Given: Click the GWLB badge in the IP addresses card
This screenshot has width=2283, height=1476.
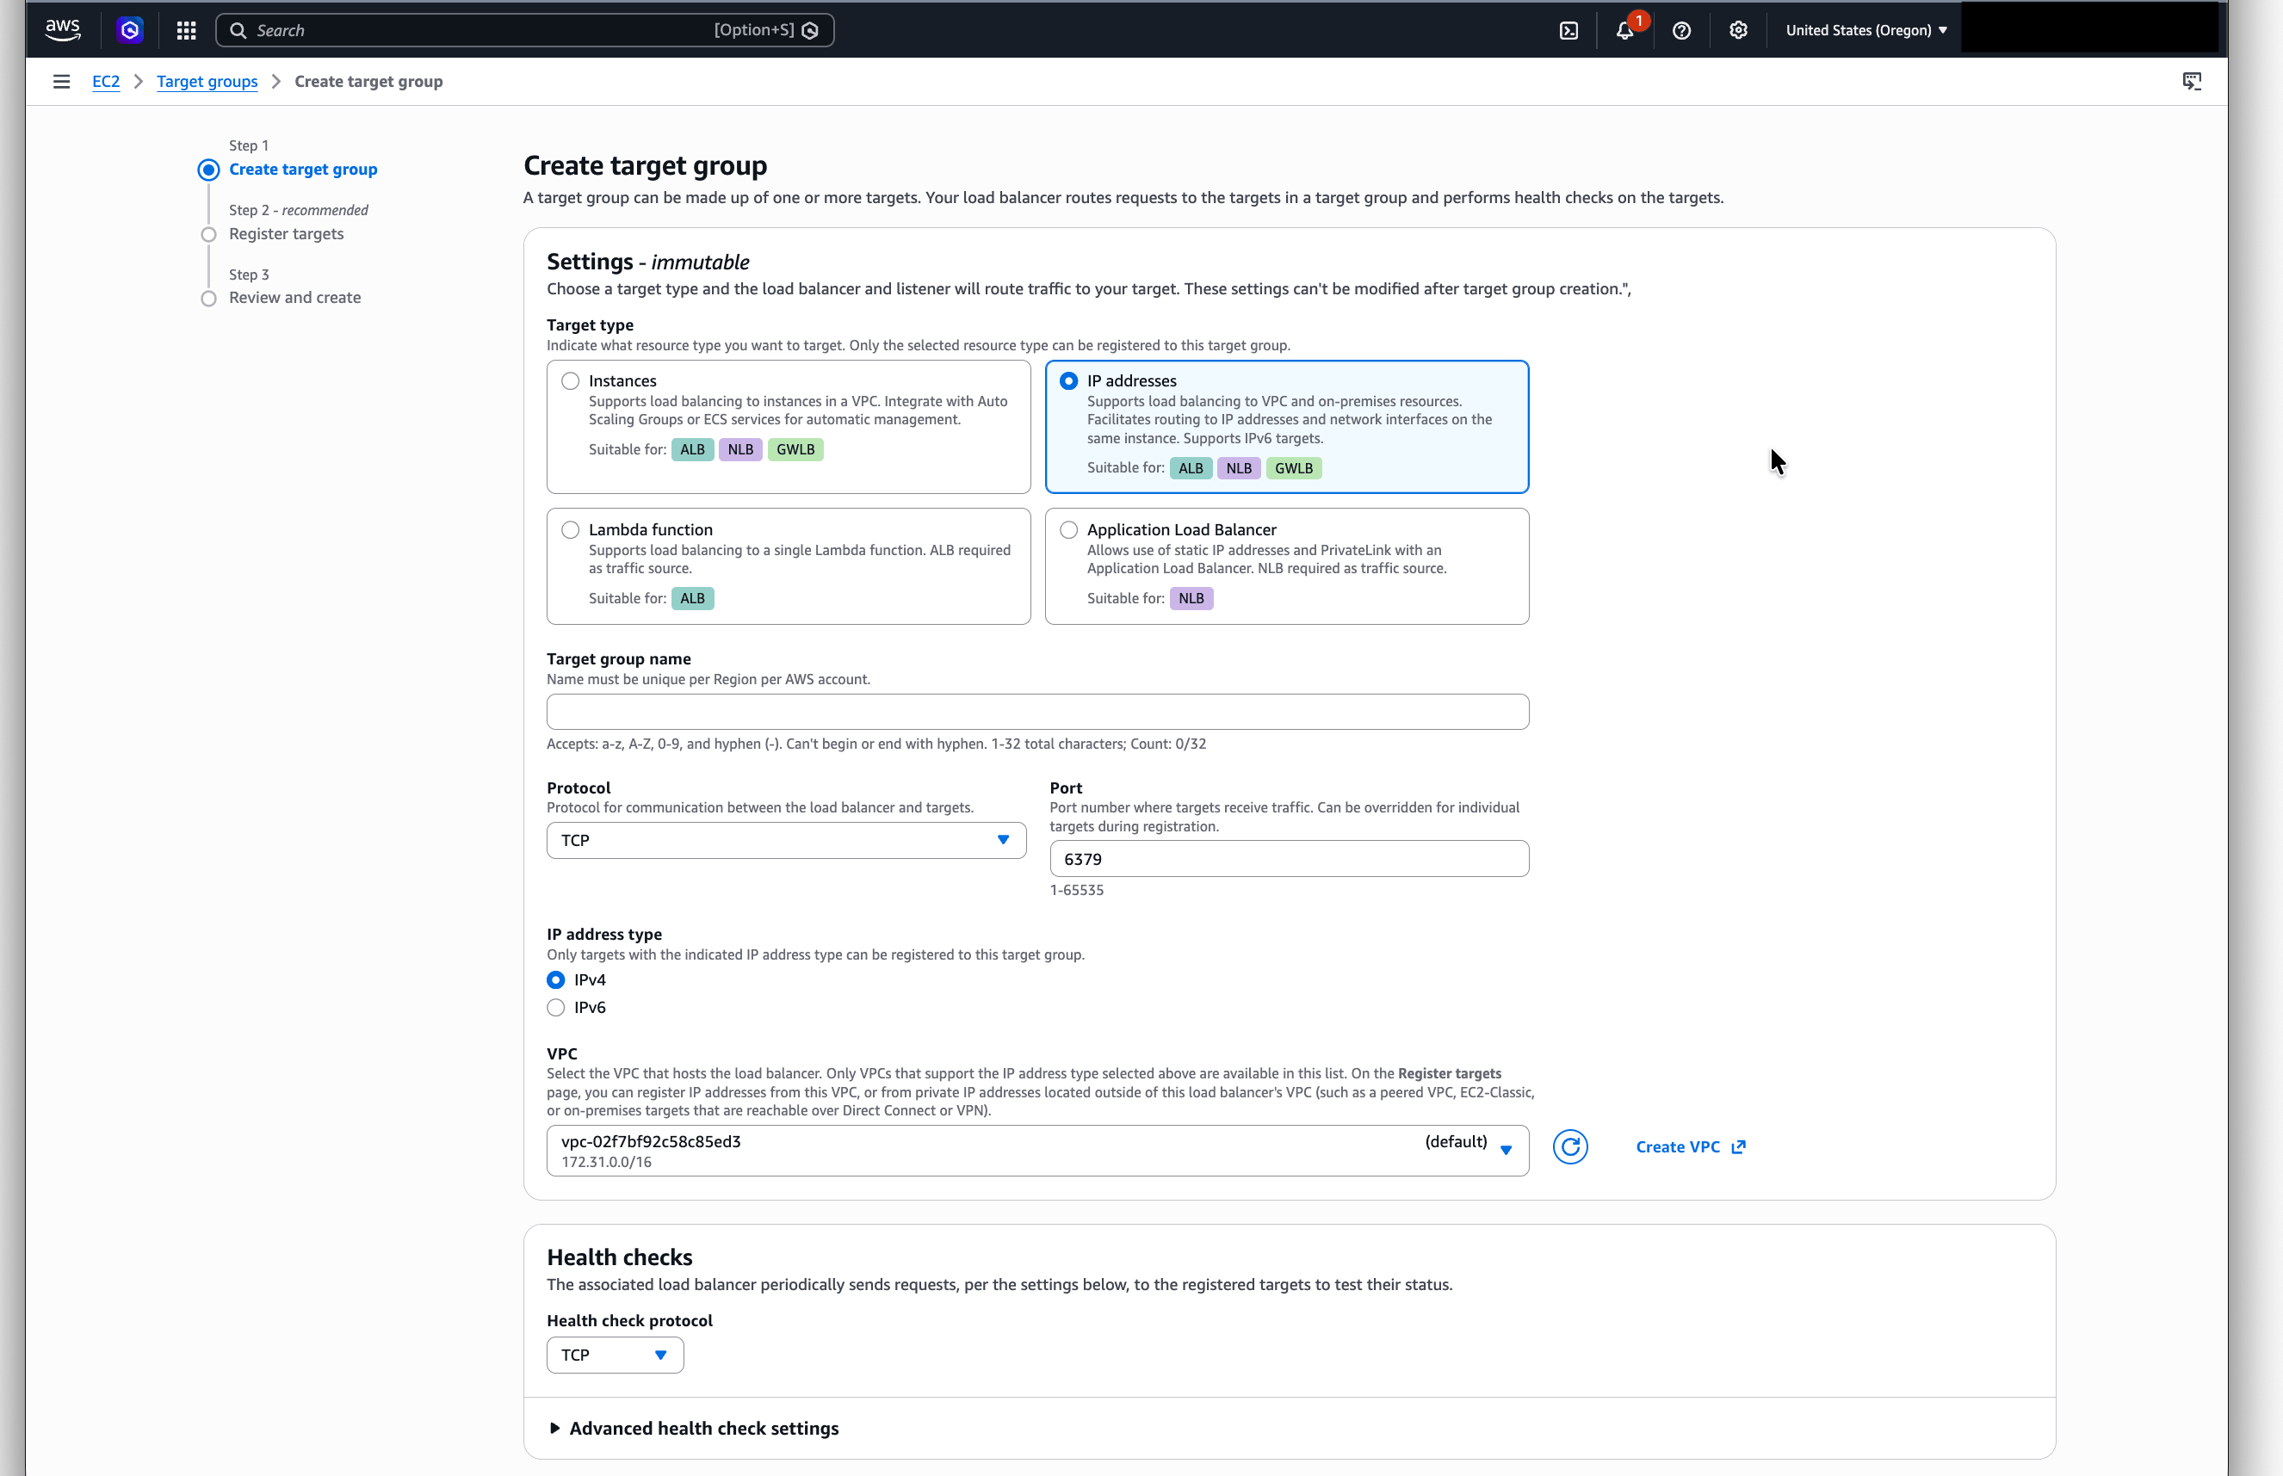Looking at the screenshot, I should pos(1293,467).
